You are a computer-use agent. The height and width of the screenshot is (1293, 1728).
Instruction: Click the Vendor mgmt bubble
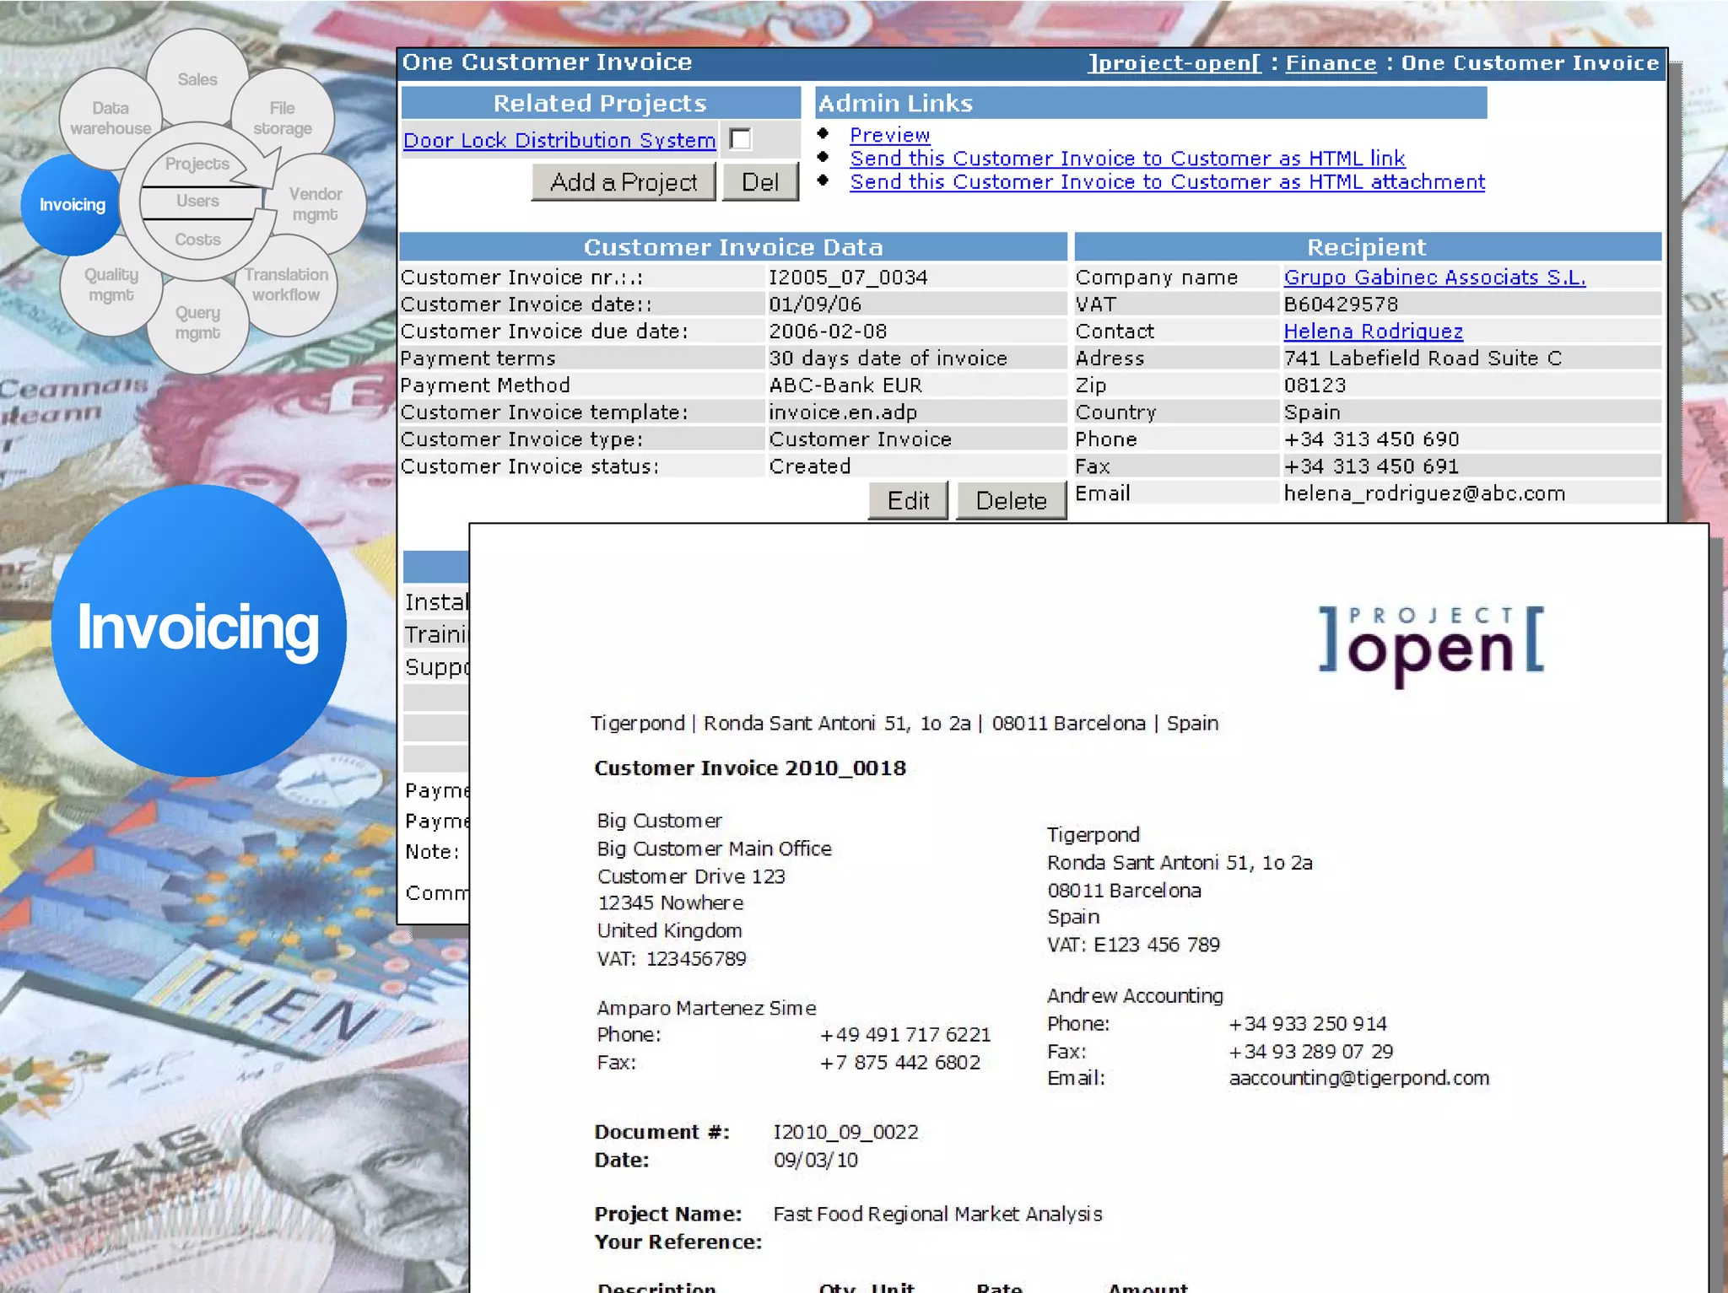pos(316,204)
